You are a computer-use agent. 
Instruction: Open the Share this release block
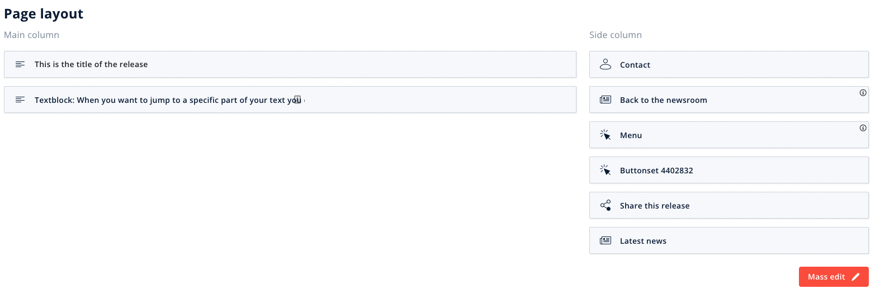tap(655, 206)
